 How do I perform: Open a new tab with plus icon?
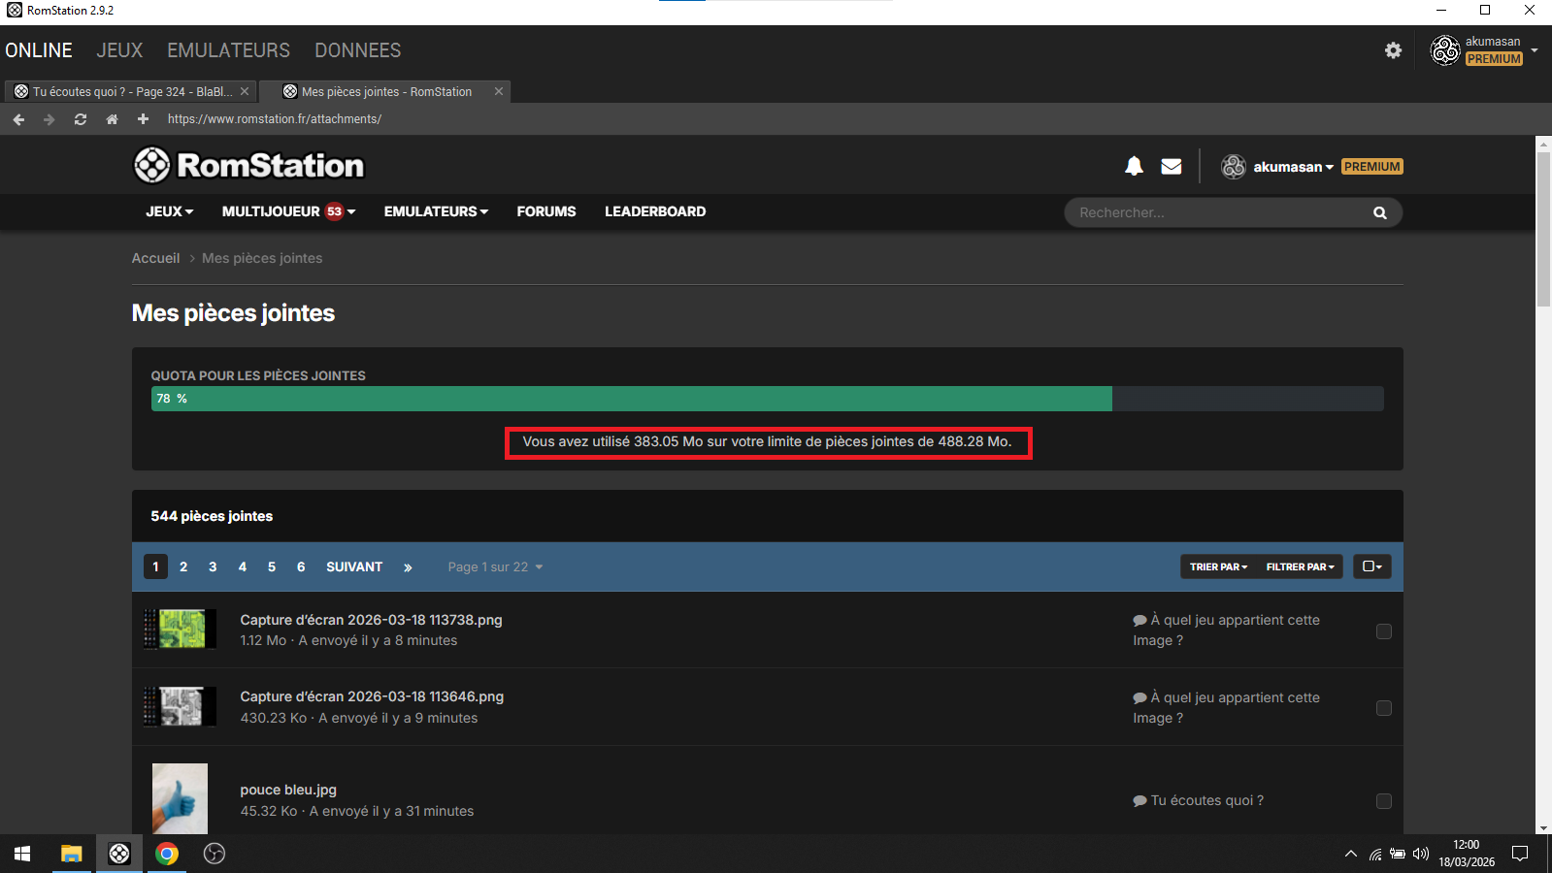pyautogui.click(x=143, y=119)
